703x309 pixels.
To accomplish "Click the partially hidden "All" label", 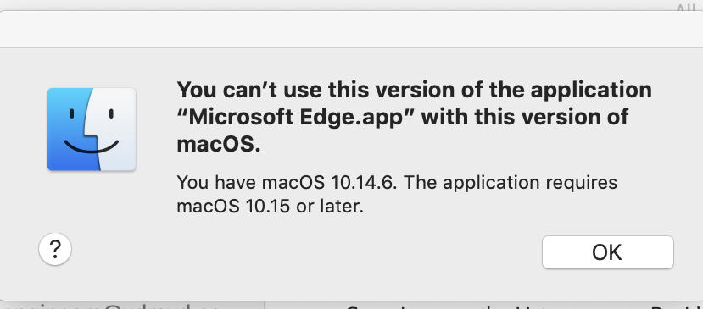I will [x=686, y=8].
